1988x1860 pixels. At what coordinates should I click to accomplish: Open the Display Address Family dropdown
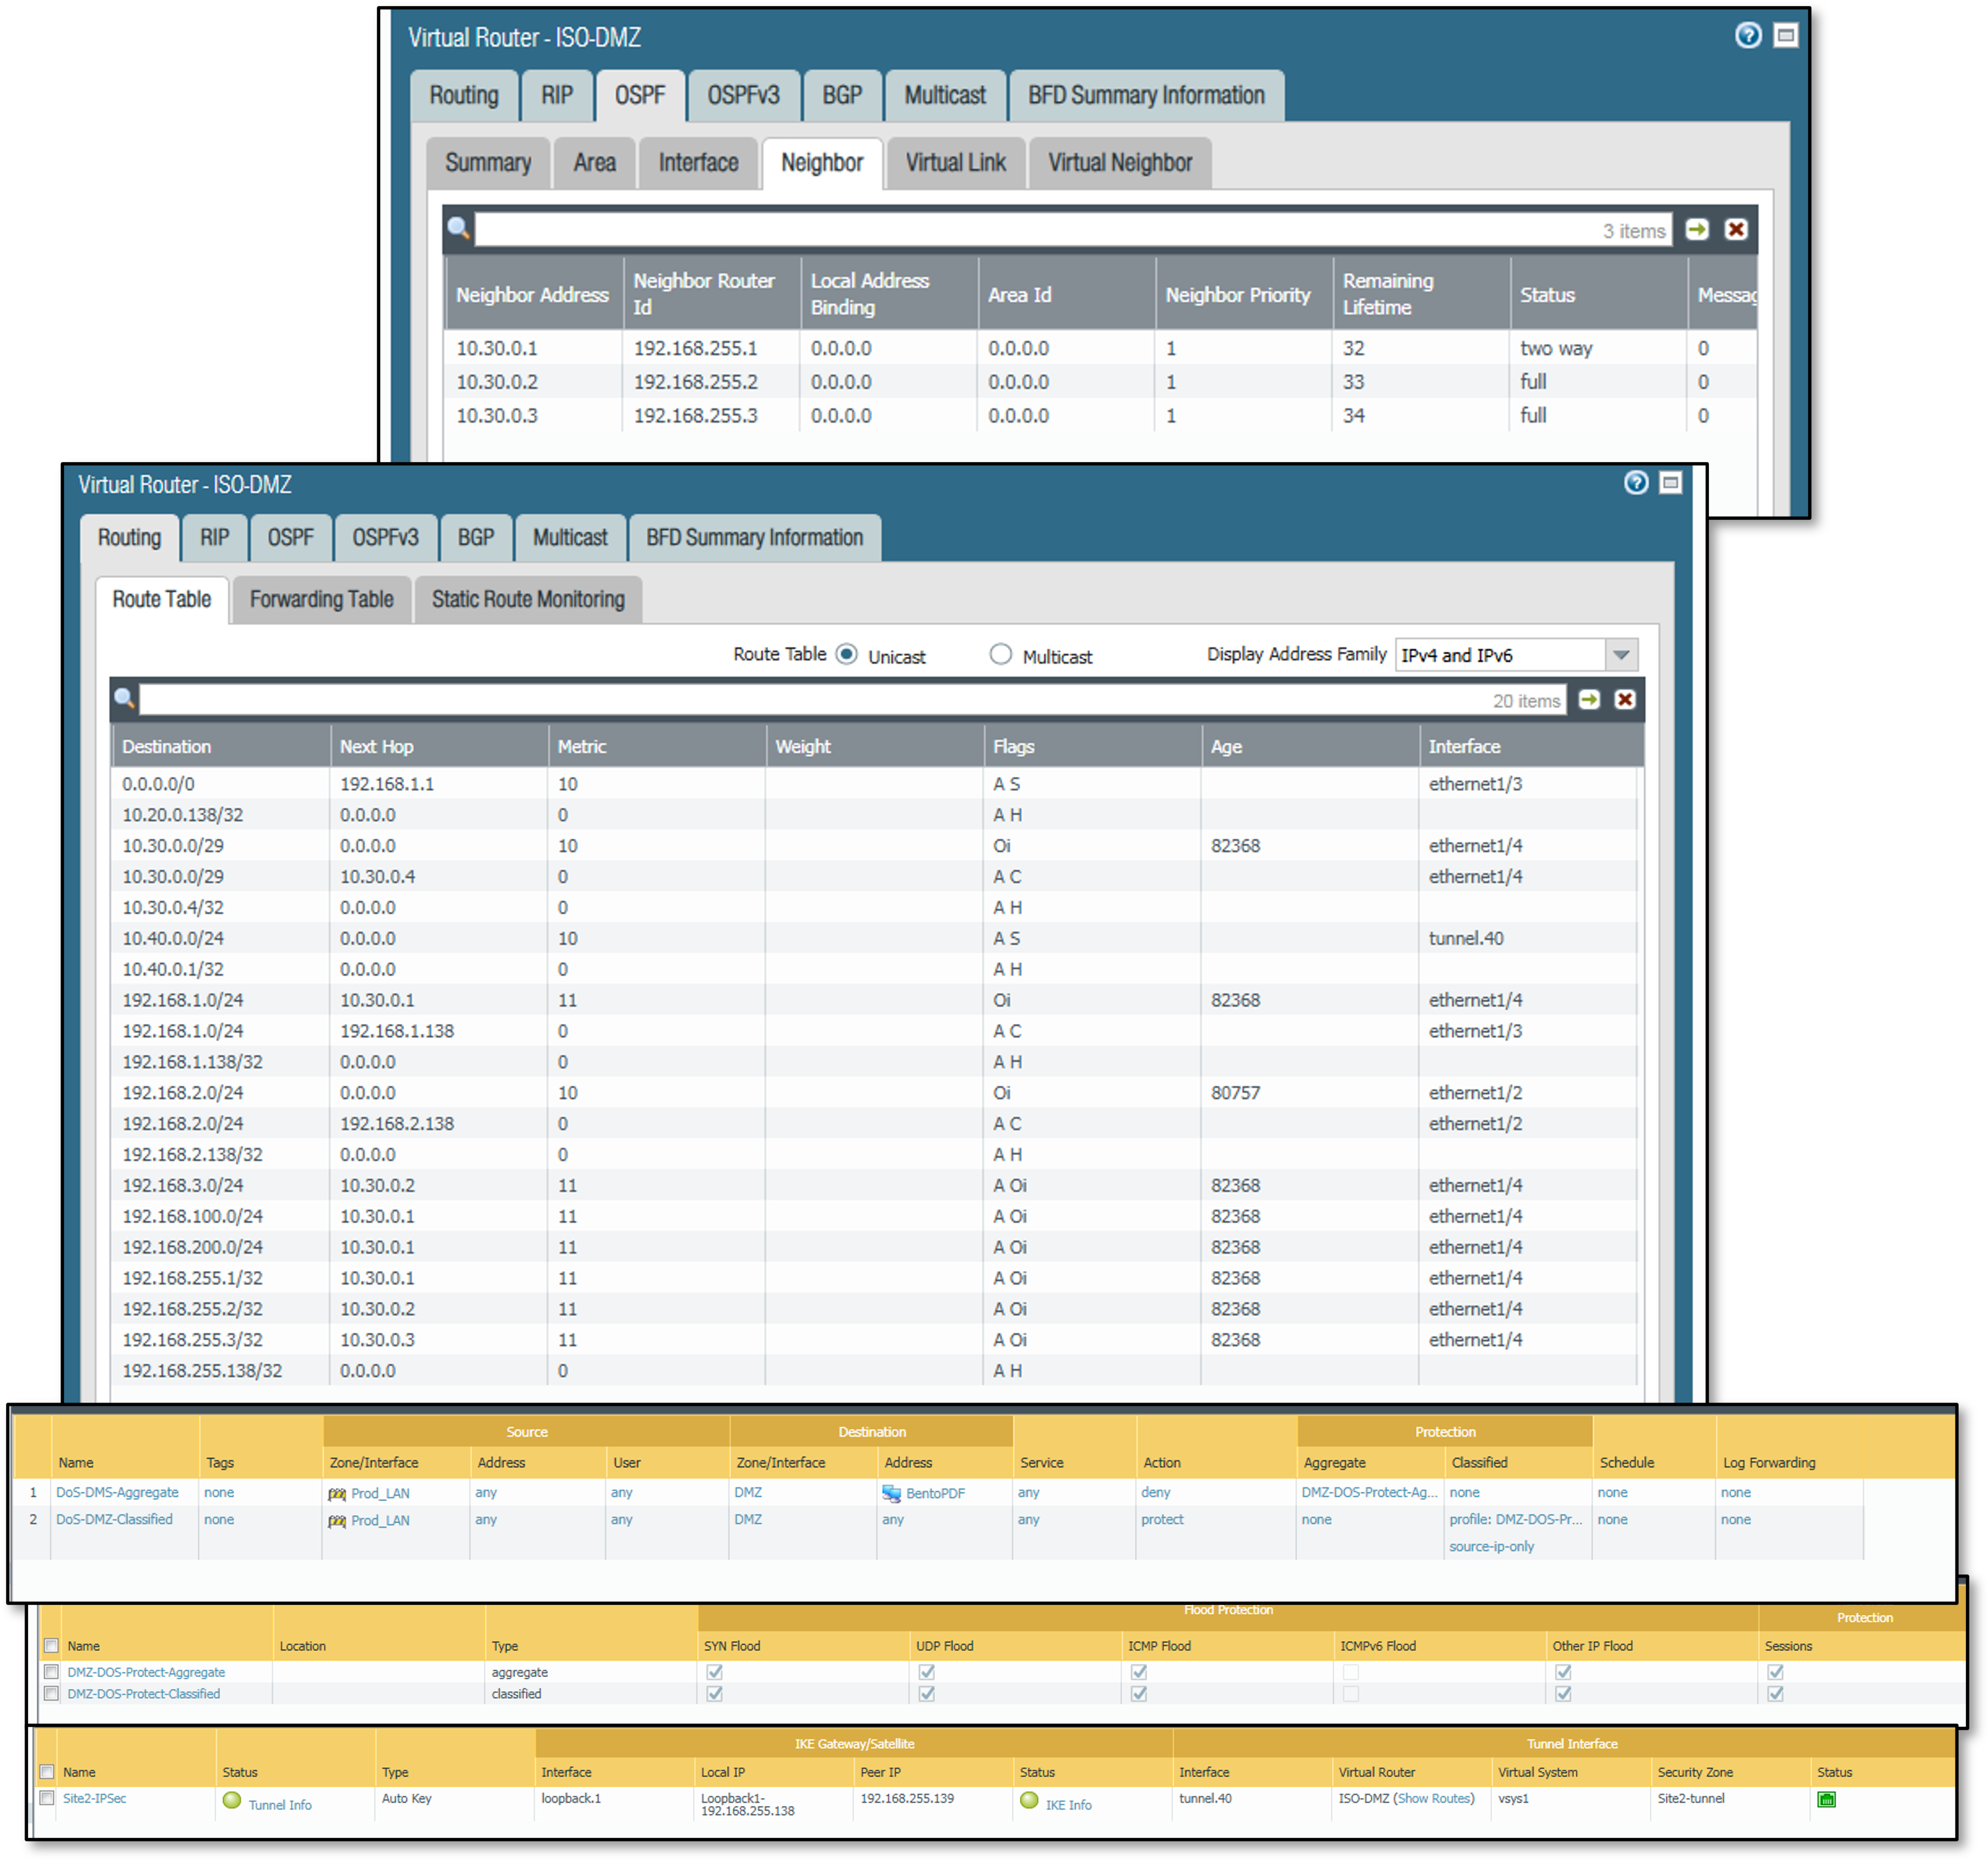coord(1621,655)
